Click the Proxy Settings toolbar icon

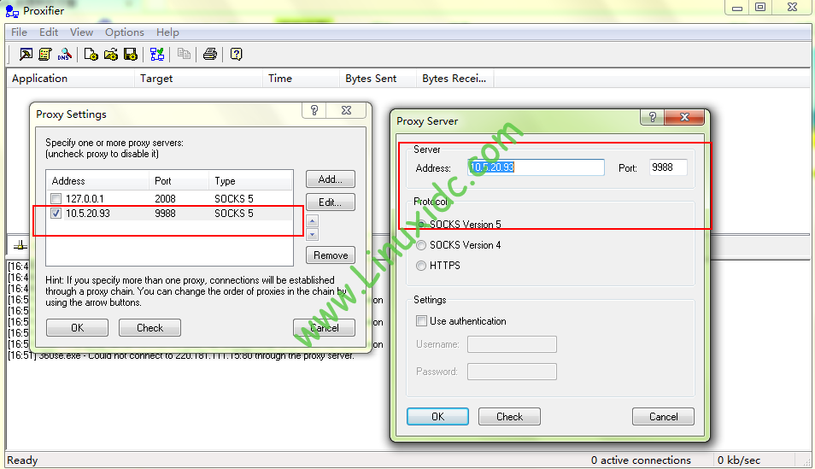(x=26, y=55)
